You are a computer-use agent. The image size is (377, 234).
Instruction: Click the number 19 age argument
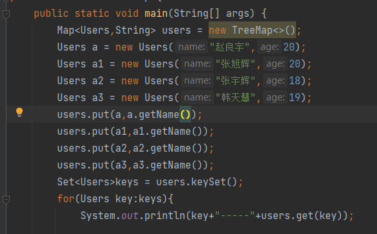(295, 98)
